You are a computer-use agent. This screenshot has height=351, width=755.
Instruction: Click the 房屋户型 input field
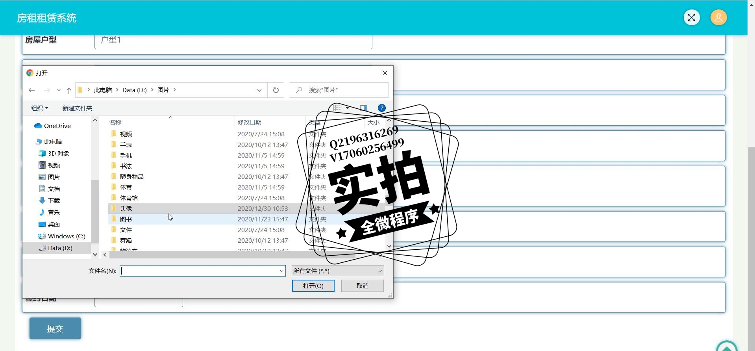(233, 41)
